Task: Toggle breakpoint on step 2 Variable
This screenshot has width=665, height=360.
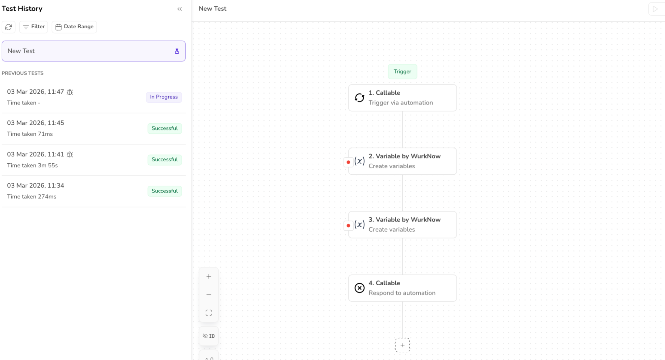Action: [348, 162]
